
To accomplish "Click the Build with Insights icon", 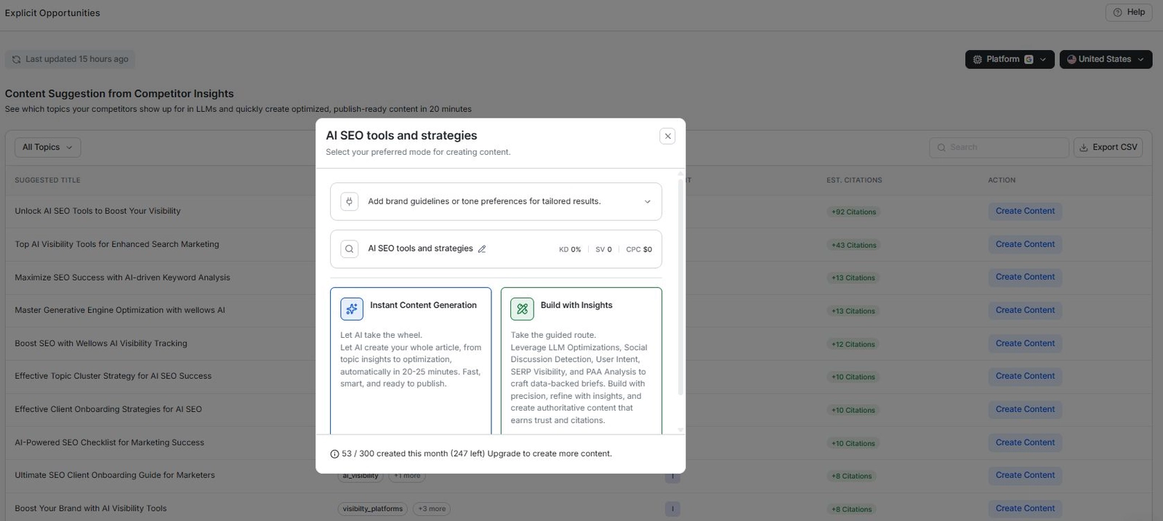I will 522,309.
